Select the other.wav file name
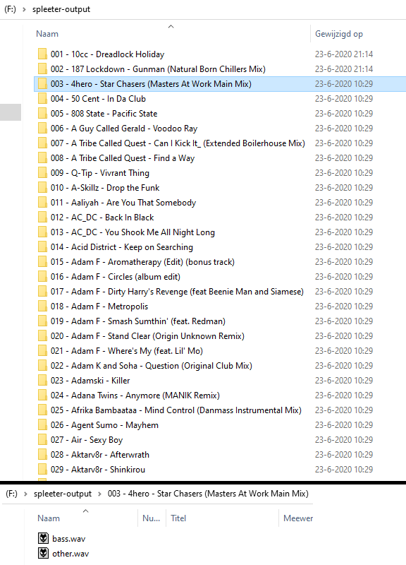The height and width of the screenshot is (565, 406). pyautogui.click(x=70, y=554)
